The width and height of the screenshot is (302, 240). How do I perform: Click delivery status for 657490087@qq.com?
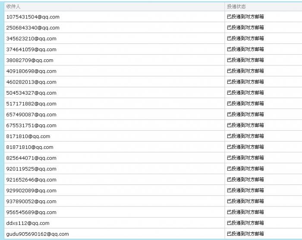[x=245, y=114]
